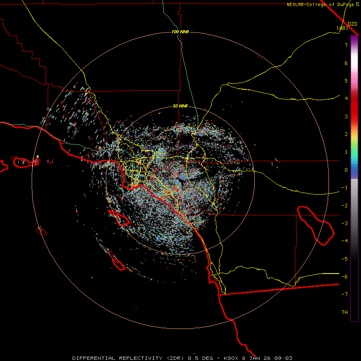This screenshot has height=361, width=361.
Task: Click the TH label on color scale
Action: [345, 312]
